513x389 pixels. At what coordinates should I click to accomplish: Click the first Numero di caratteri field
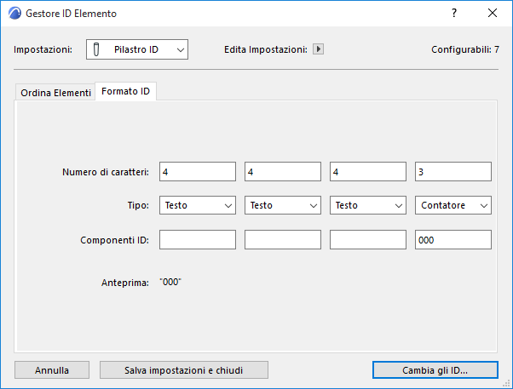pos(197,172)
